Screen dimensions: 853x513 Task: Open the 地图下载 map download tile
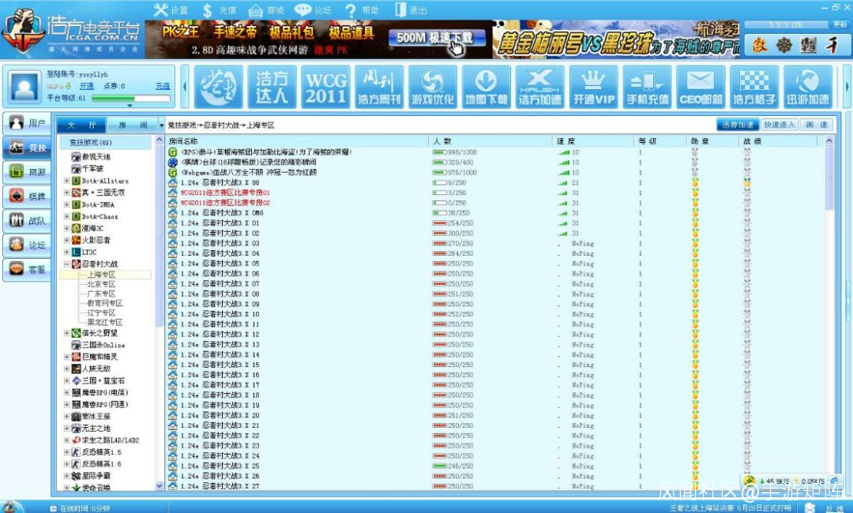pos(487,87)
